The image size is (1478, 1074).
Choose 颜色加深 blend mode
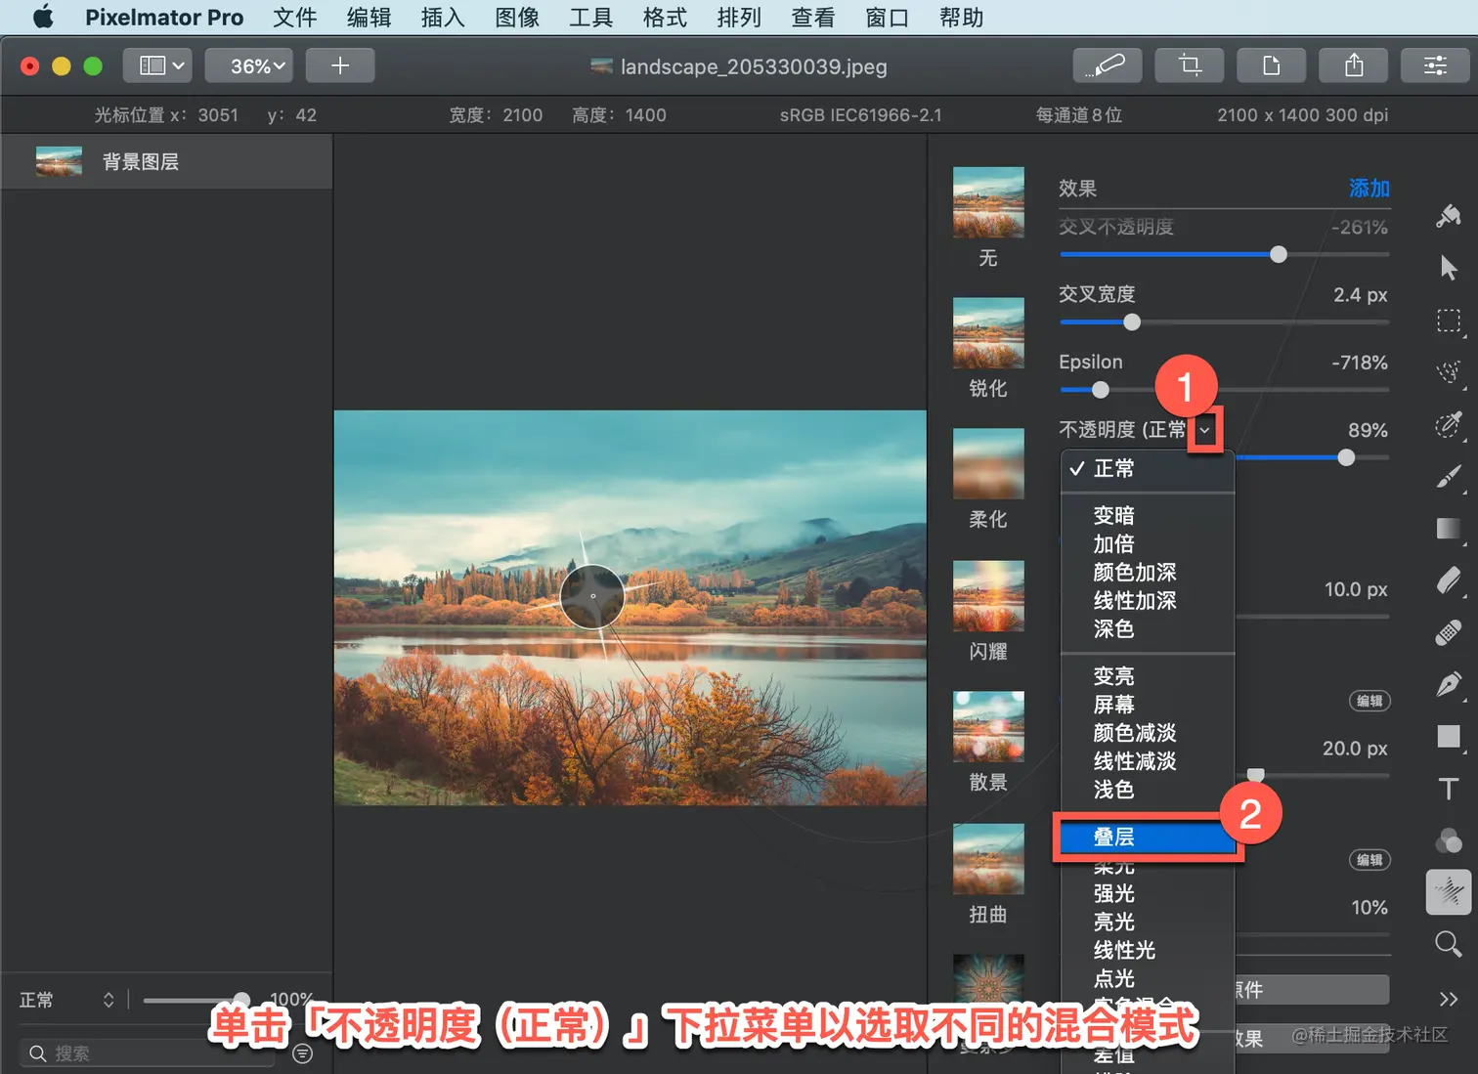click(1149, 572)
